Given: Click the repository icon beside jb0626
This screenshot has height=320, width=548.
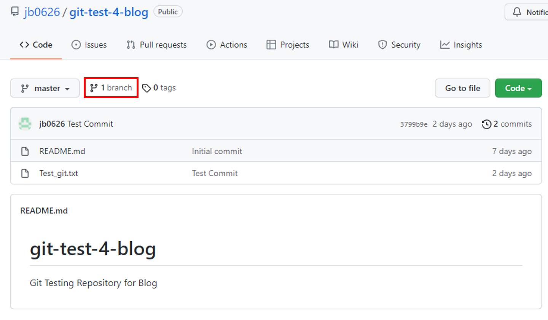Looking at the screenshot, I should [15, 12].
